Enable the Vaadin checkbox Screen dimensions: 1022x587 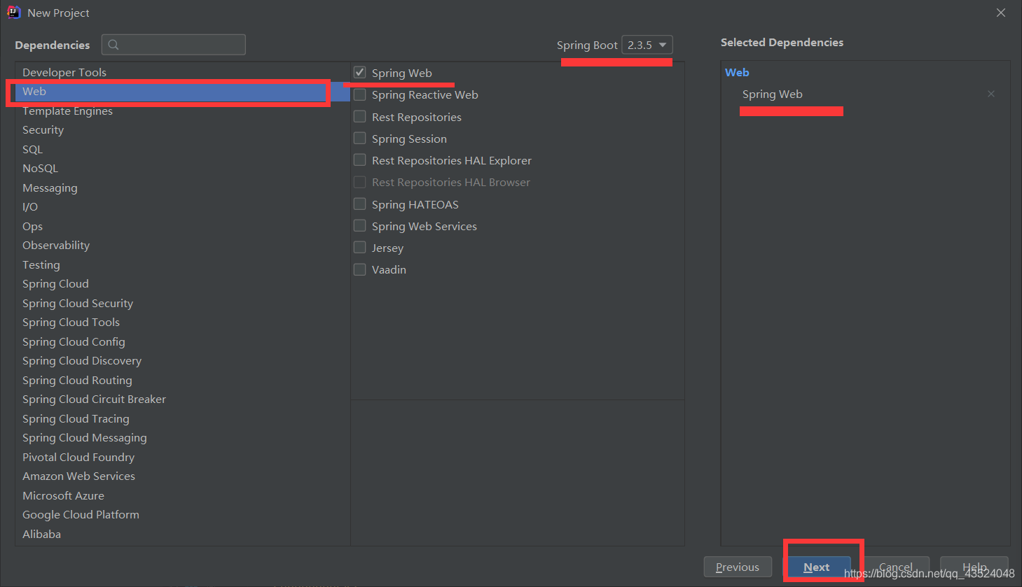(360, 269)
